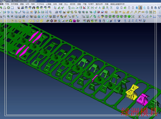The image size is (161, 119).
Task: Click the cylinder with green checkmark icon
Action: tap(108, 21)
